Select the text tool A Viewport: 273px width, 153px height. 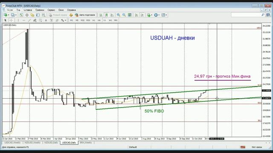pos(46,20)
